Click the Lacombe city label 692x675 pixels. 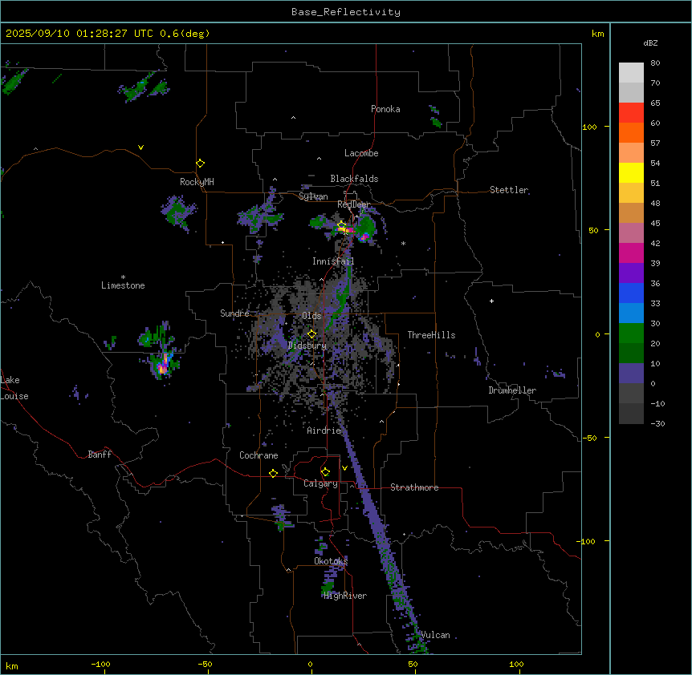[x=361, y=153]
